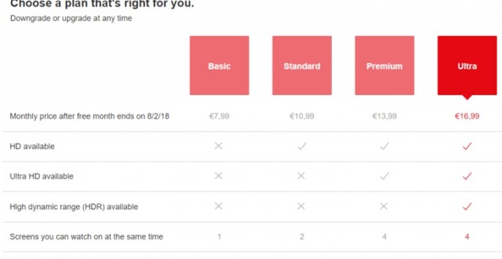Click the Basic plan HD cross icon
Image resolution: width=502 pixels, height=259 pixels.
pos(219,146)
